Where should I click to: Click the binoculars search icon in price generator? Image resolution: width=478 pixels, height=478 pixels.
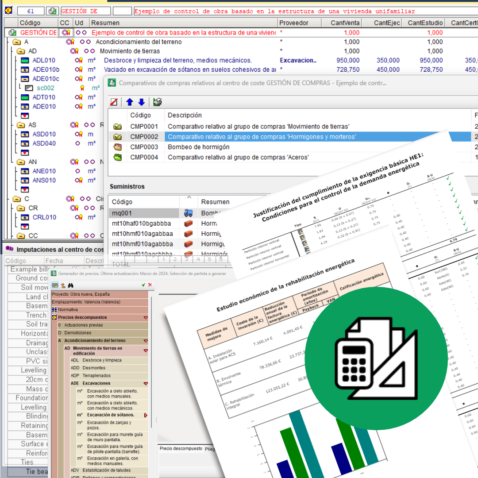[70, 285]
